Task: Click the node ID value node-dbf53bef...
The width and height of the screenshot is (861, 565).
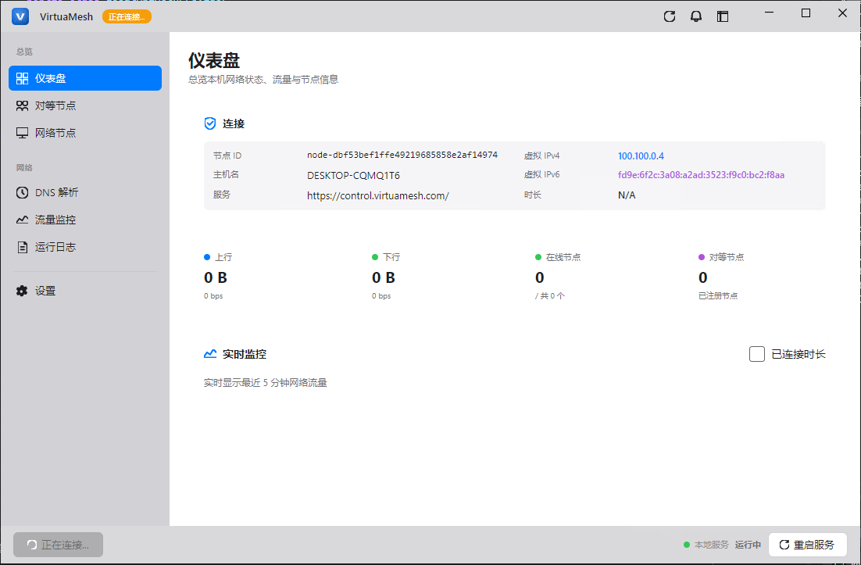Action: (x=402, y=156)
